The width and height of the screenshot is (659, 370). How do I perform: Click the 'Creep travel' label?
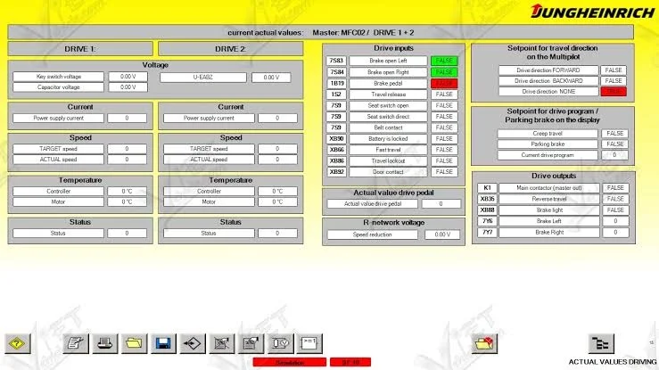(x=548, y=134)
